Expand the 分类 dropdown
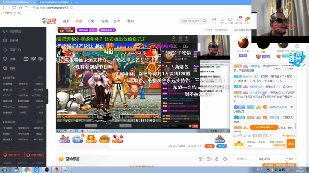Viewport: 309px width, 173px height. click(91, 21)
